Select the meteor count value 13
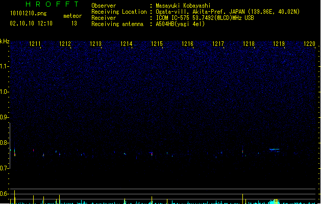 tap(74, 23)
